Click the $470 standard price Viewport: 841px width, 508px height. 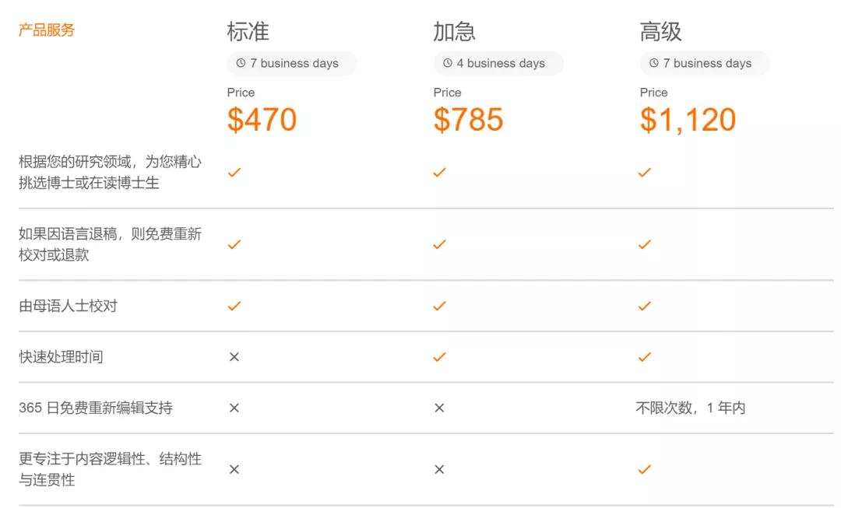click(x=262, y=120)
